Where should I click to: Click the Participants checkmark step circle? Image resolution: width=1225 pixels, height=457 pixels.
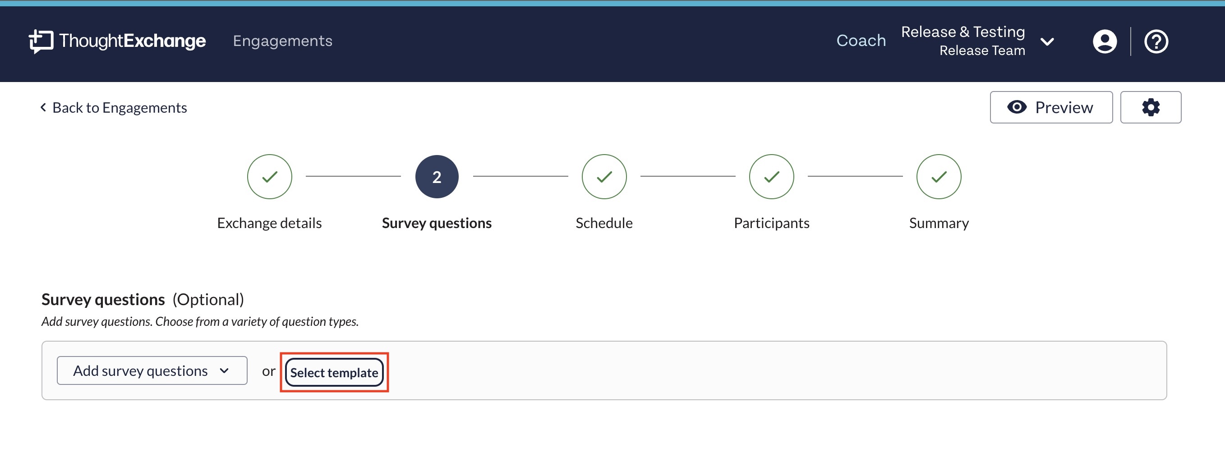tap(771, 177)
